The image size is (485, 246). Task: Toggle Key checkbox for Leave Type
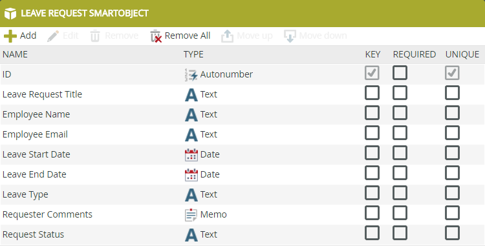372,193
